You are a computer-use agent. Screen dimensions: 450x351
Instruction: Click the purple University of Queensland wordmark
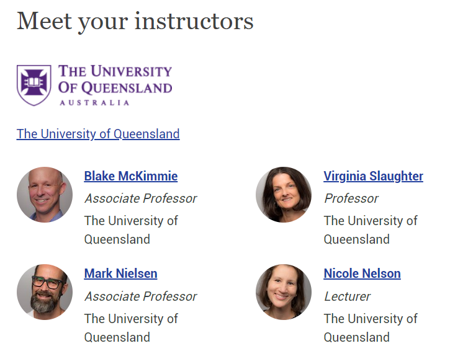click(x=115, y=85)
